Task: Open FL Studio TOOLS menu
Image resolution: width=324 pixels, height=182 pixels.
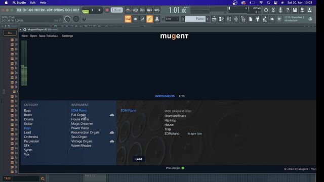Action: (68, 10)
